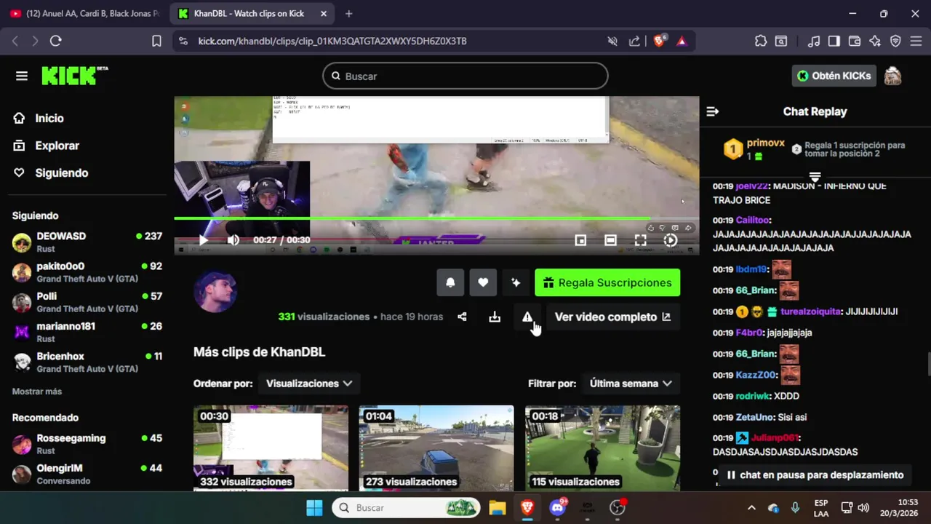Open Brave Rewards triangle icon
Viewport: 931px width, 524px height.
[682, 41]
